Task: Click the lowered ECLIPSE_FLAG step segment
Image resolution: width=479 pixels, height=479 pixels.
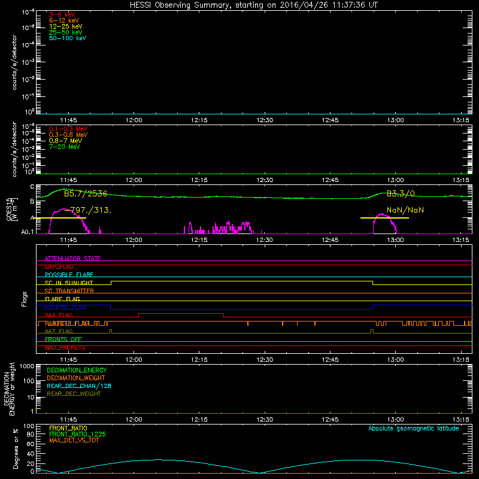Action: click(x=242, y=309)
